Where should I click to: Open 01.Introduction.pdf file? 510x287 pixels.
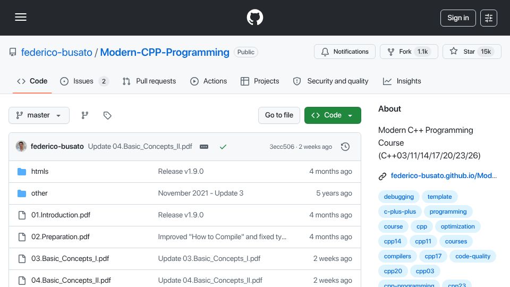tap(61, 215)
